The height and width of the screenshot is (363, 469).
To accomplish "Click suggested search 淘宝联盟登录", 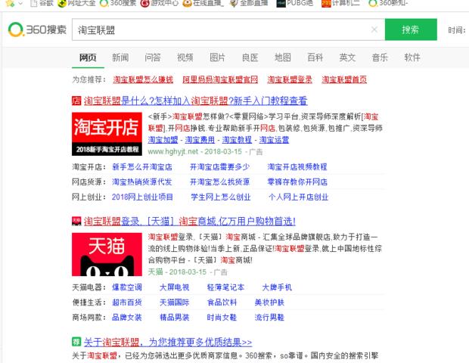I will click(290, 79).
